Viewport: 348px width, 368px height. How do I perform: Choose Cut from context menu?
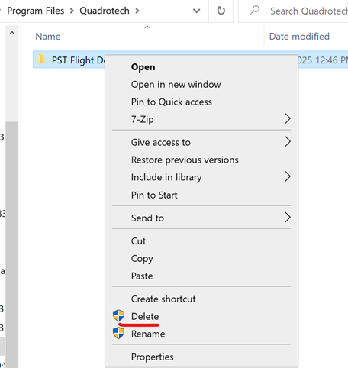coord(201,241)
